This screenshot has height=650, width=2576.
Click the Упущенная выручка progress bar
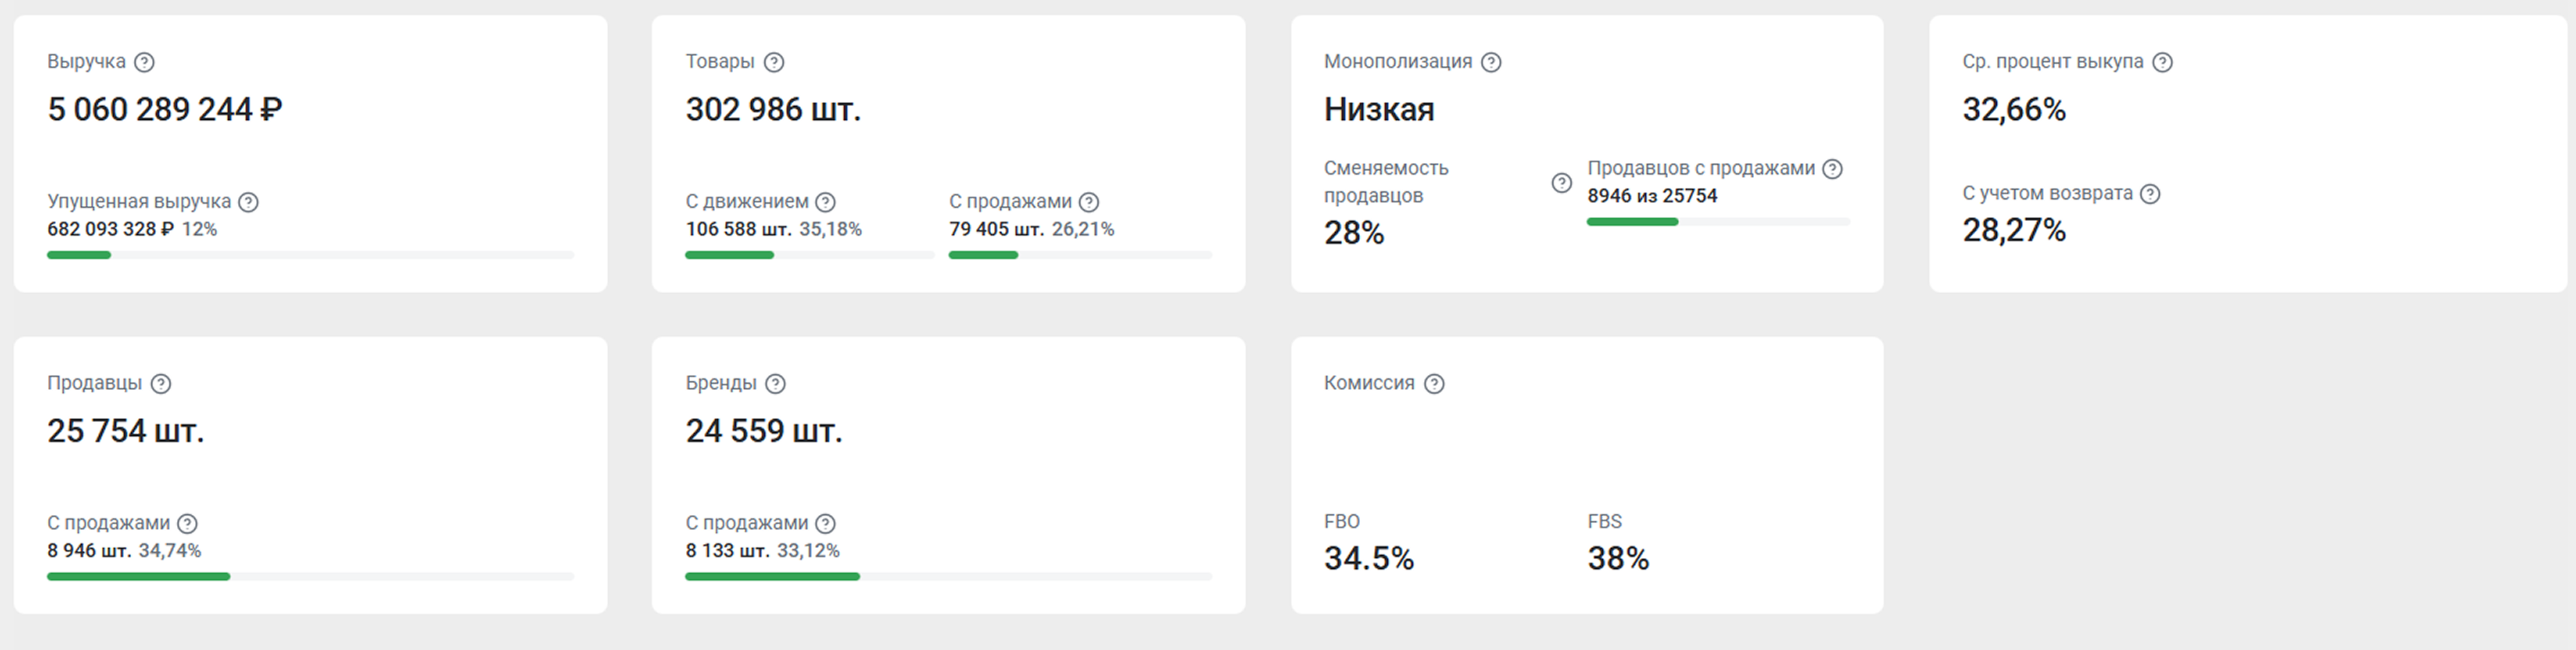[310, 256]
